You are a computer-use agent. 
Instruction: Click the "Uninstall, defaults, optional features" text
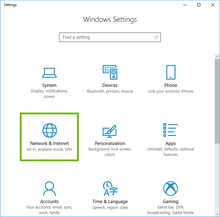tap(170, 152)
